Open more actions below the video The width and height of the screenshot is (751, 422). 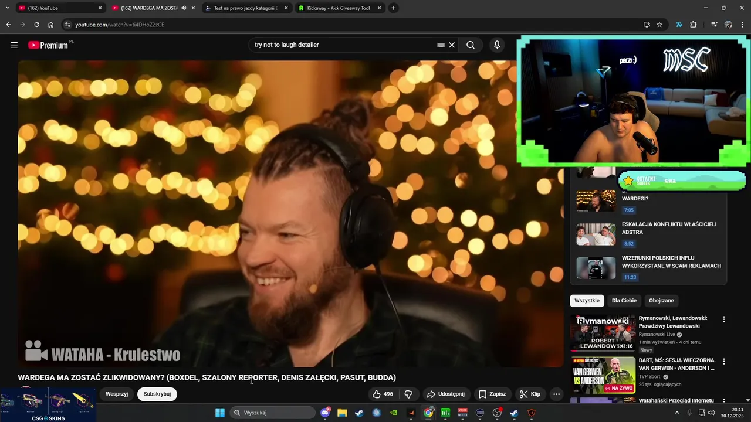point(556,394)
